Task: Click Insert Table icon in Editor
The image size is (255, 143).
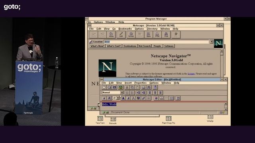Action: coord(172,98)
